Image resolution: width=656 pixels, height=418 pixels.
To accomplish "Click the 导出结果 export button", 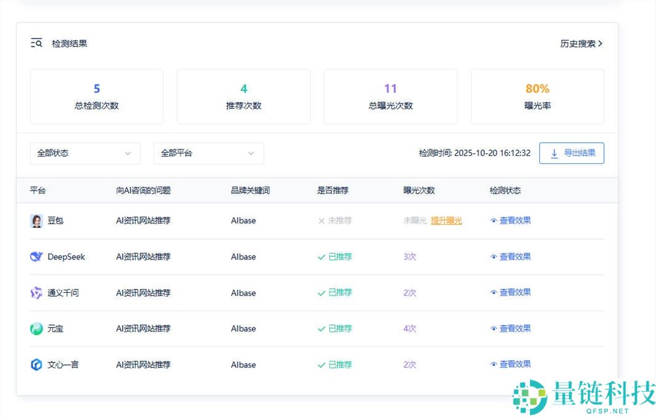I will pos(571,153).
